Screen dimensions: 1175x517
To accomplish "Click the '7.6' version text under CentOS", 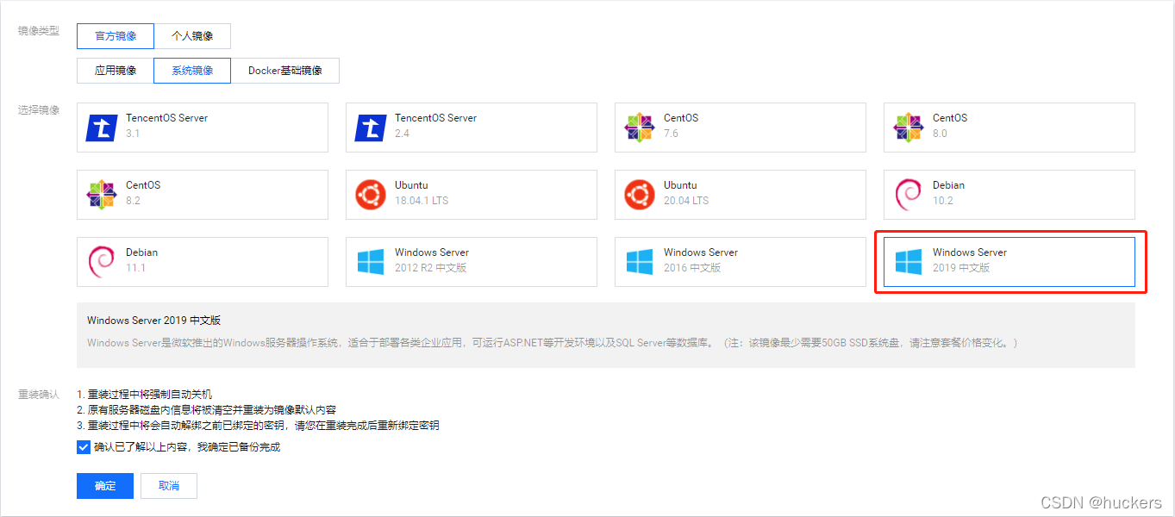I will tap(671, 134).
